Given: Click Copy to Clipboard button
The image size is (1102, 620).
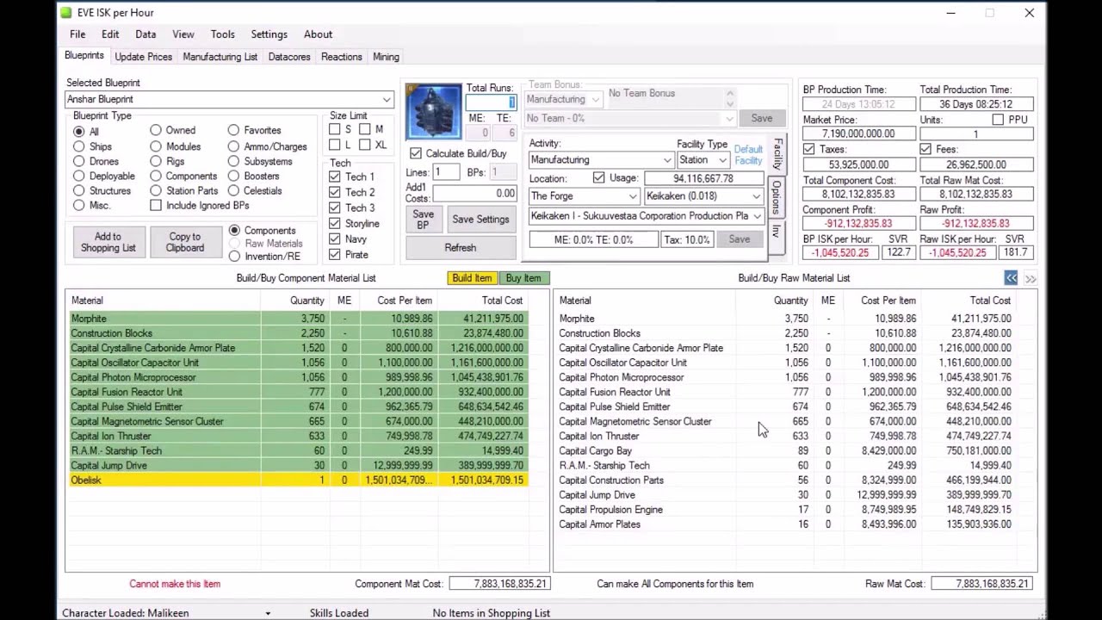Looking at the screenshot, I should [x=185, y=242].
